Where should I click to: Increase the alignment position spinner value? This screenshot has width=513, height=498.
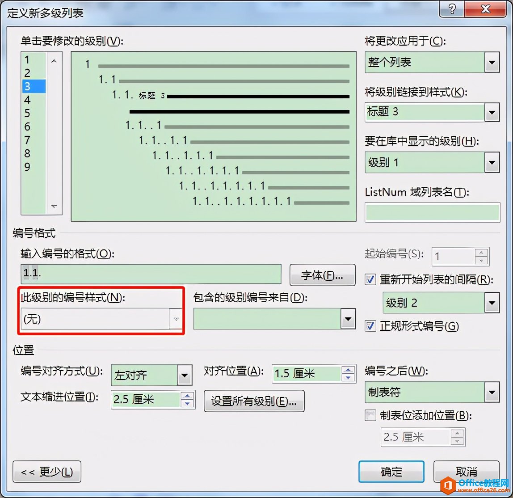click(x=348, y=370)
